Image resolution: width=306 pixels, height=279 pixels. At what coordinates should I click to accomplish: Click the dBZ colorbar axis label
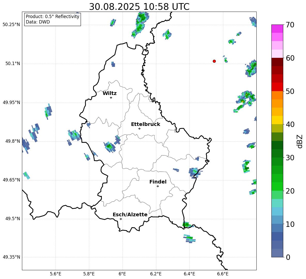pos(300,141)
